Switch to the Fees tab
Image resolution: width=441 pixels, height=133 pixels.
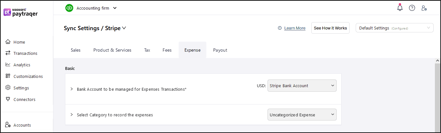[167, 50]
